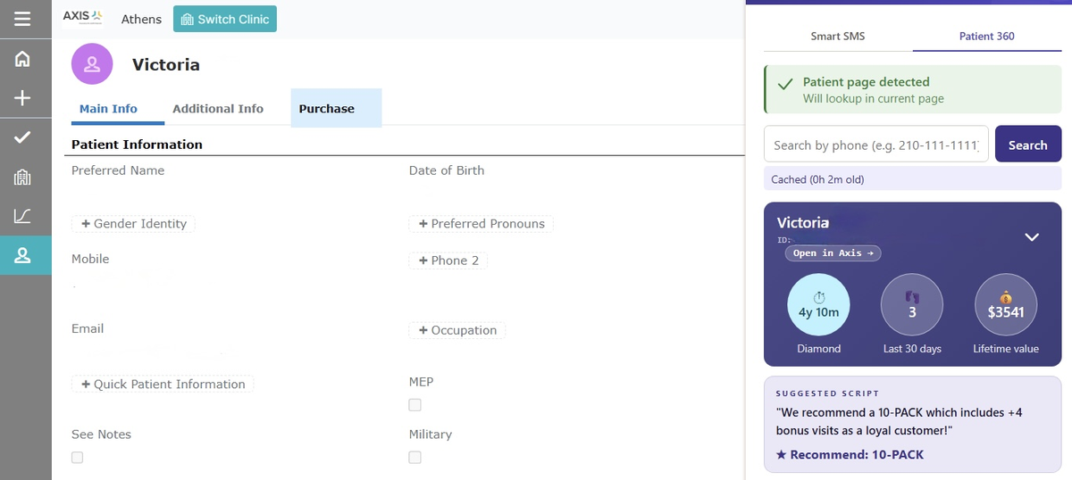Collapse Victoria's patient card chevron

click(x=1032, y=237)
